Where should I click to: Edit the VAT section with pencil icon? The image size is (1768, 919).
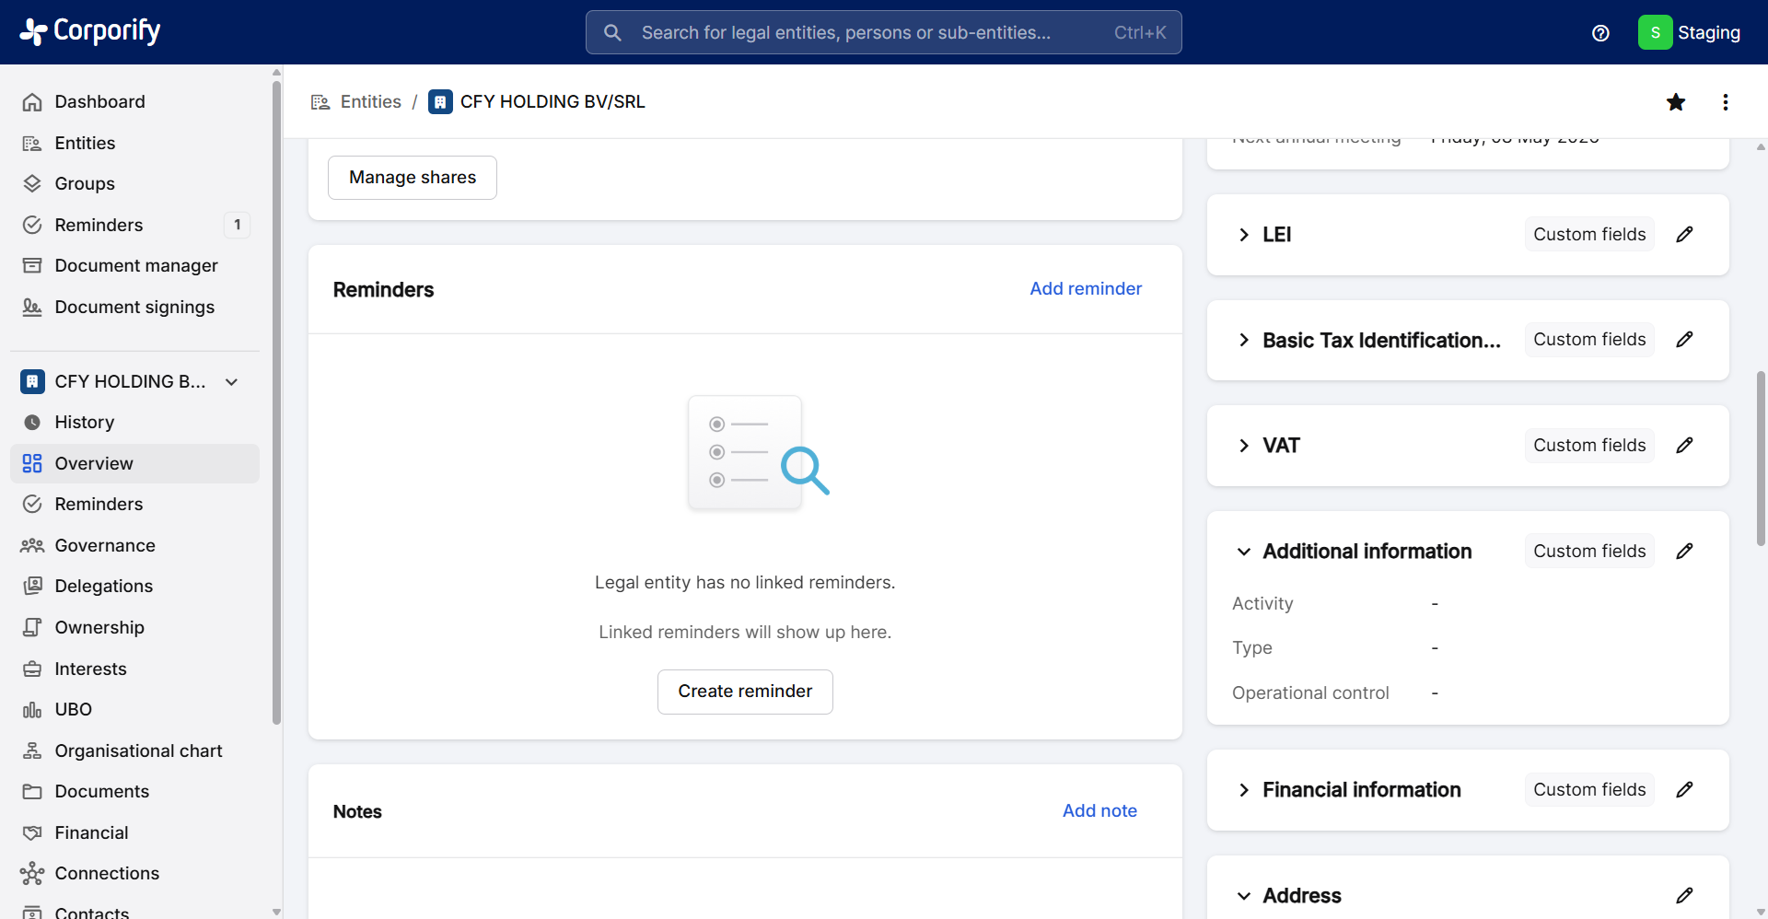point(1684,446)
